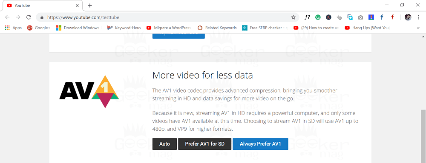Open the dark round K extension
The width and height of the screenshot is (426, 163).
pos(328,17)
